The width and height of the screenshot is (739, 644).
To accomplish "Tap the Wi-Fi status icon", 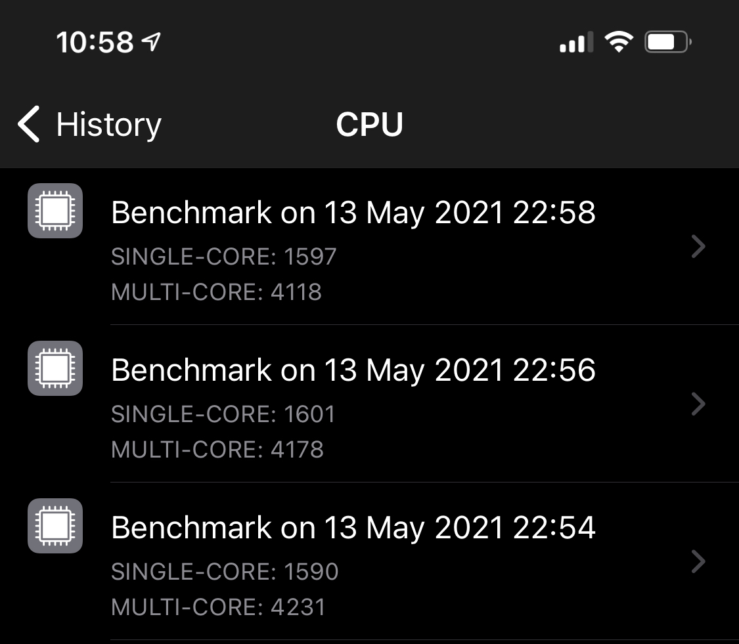I will coord(618,43).
